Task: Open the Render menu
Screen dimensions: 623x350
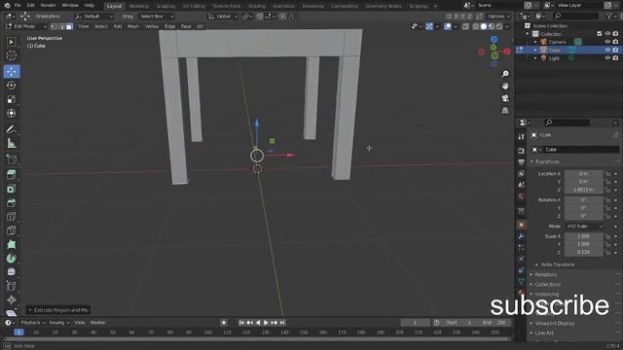Action: pos(48,6)
